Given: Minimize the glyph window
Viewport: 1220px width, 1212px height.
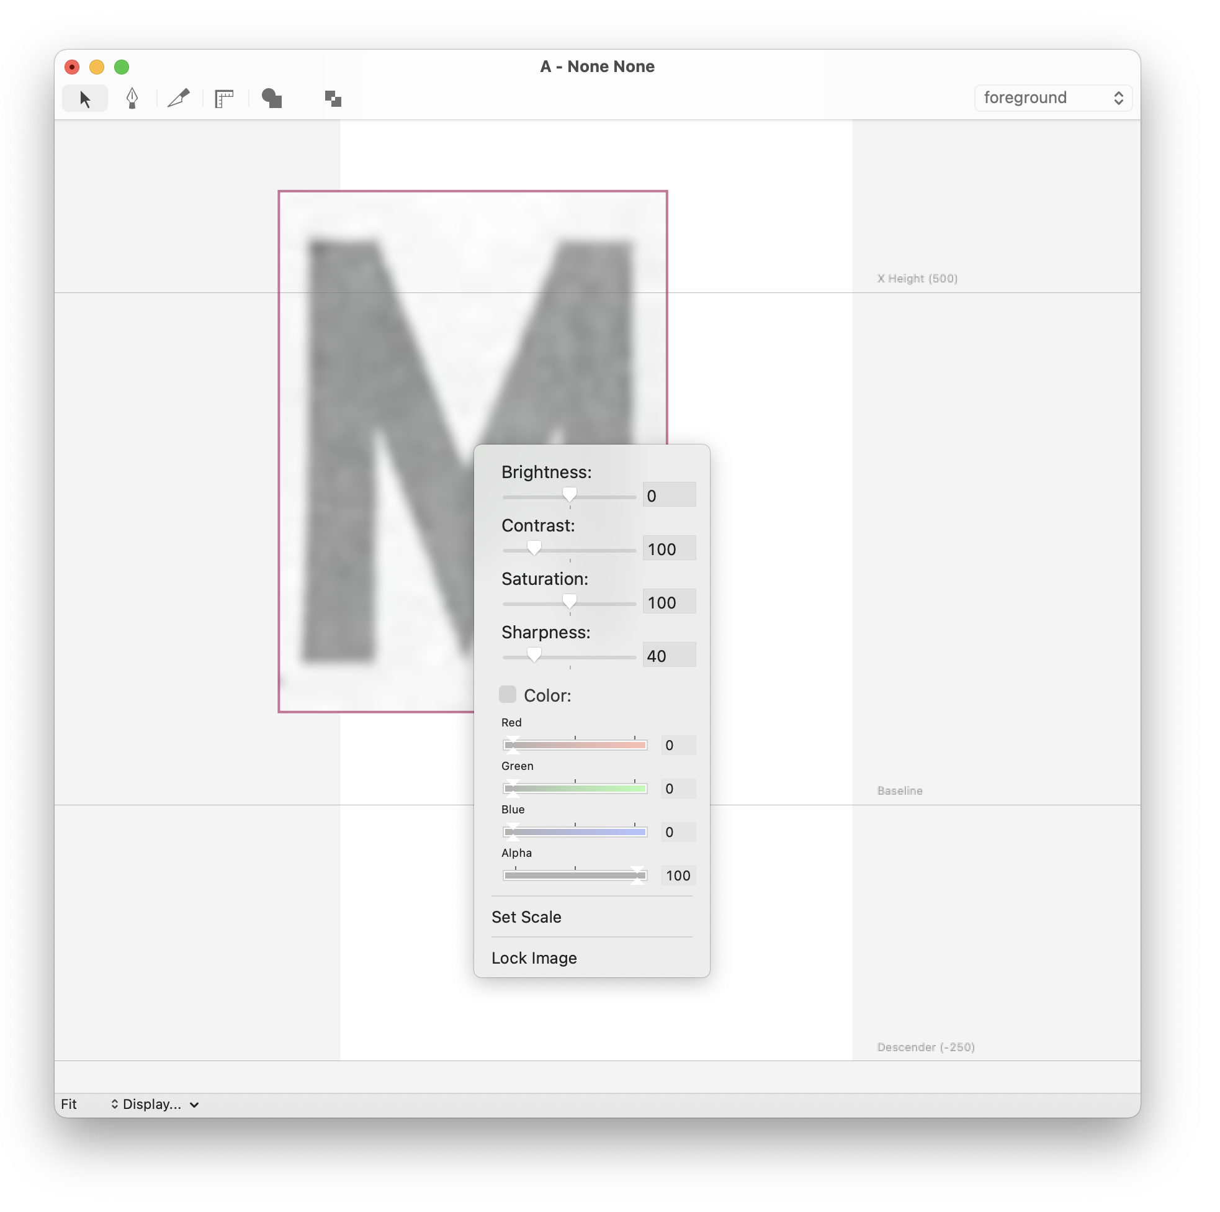Looking at the screenshot, I should coord(97,67).
